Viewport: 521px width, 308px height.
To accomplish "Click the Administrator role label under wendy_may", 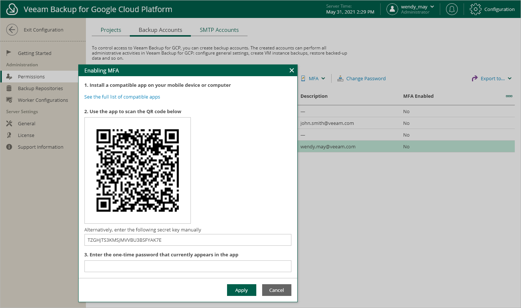I will 415,12.
